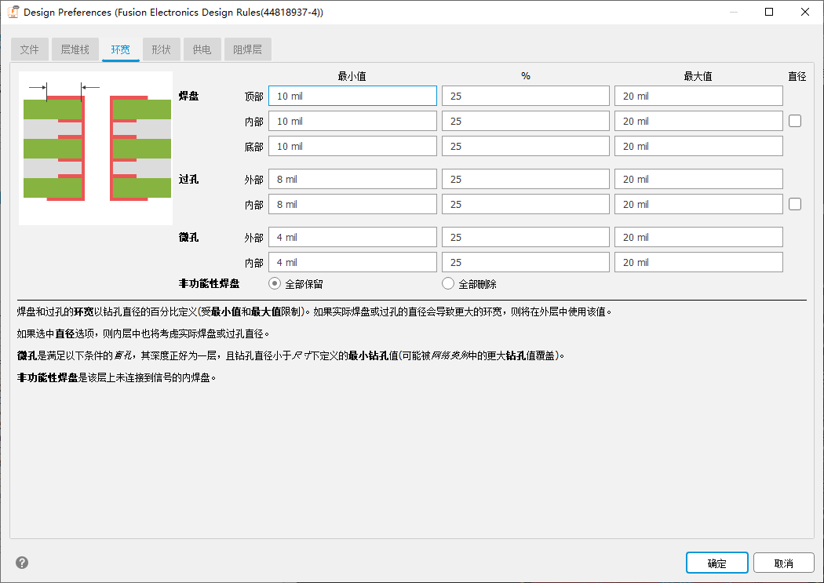Viewport: 824px width, 583px height.
Task: Select the 全部保留 radio button
Action: pos(273,284)
